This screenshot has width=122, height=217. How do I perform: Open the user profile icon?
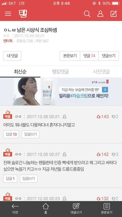tap(100, 14)
